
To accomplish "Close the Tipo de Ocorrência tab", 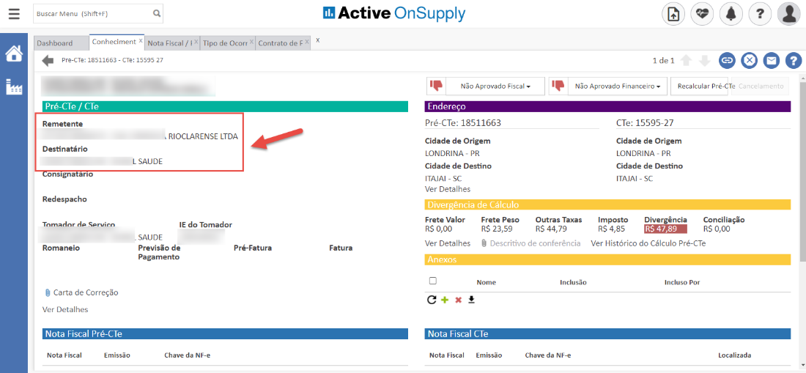I will tap(252, 41).
